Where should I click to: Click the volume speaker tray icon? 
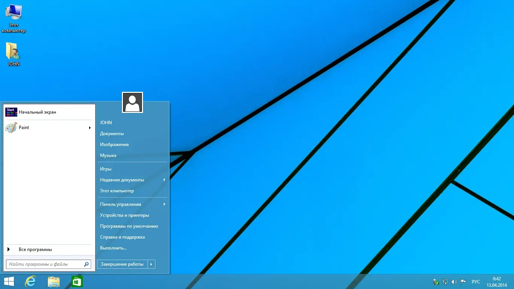(454, 281)
